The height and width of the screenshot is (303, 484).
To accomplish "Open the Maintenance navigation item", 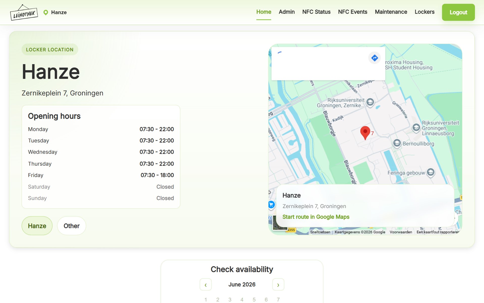I will (391, 12).
